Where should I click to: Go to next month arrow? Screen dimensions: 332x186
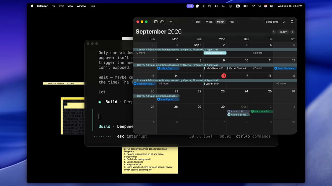(292, 32)
